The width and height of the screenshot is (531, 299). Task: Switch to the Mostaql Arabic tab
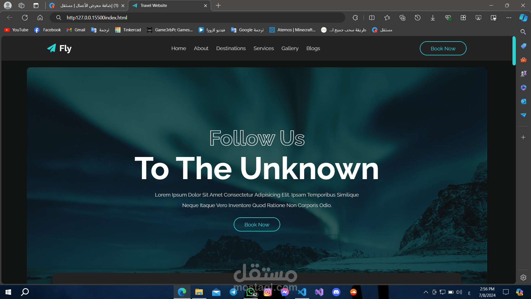click(x=86, y=6)
